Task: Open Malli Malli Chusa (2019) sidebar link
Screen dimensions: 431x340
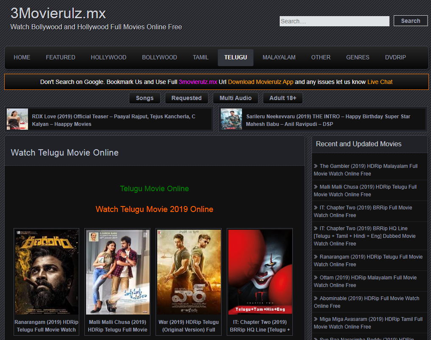Action: tap(365, 190)
